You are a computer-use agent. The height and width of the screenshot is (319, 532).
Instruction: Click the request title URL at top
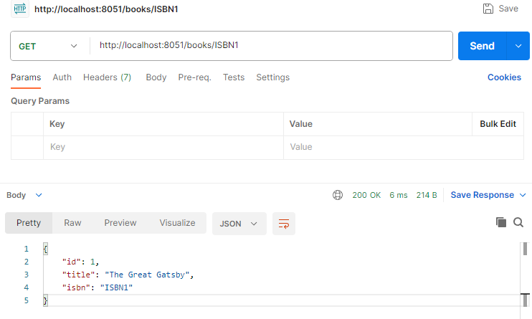(x=106, y=9)
